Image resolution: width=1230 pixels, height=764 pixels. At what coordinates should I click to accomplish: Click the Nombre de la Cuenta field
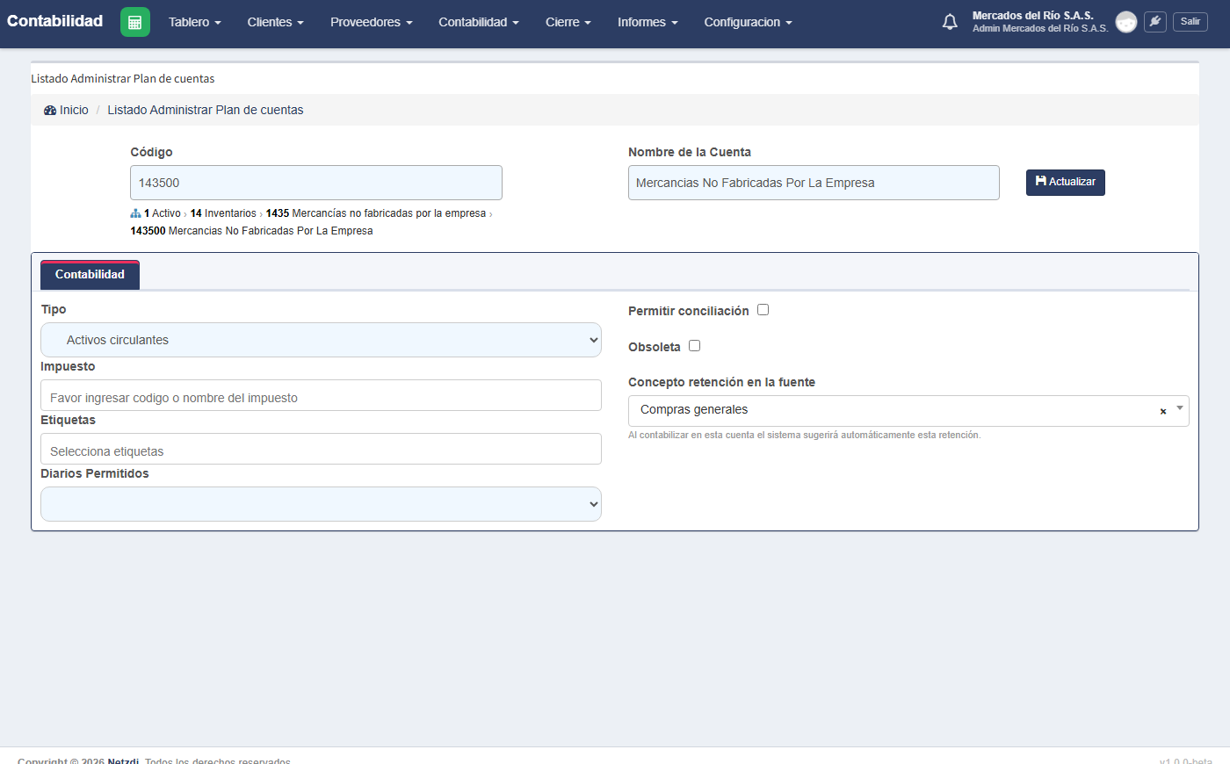click(x=814, y=183)
